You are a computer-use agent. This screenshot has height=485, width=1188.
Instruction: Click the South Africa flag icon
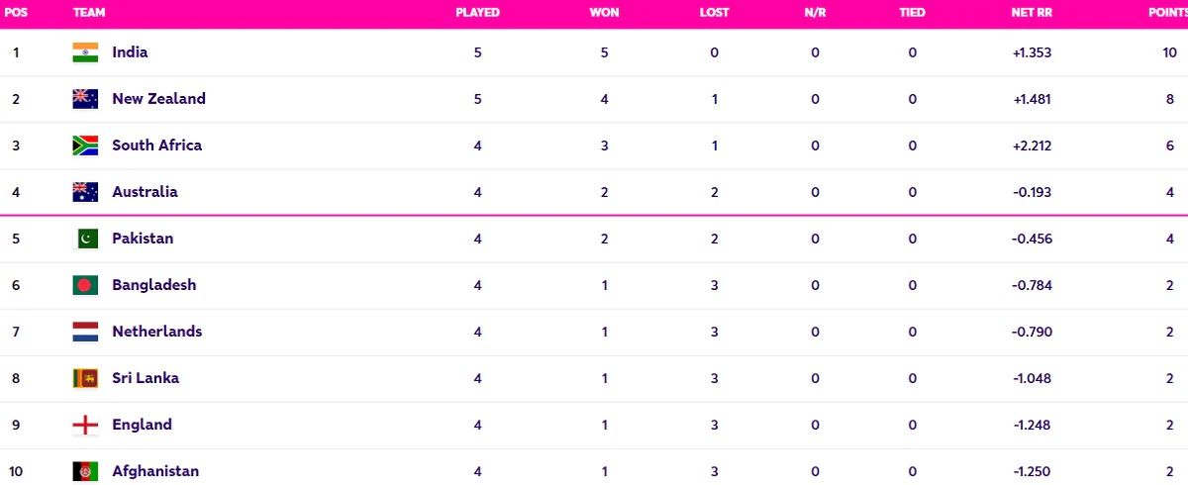click(85, 145)
